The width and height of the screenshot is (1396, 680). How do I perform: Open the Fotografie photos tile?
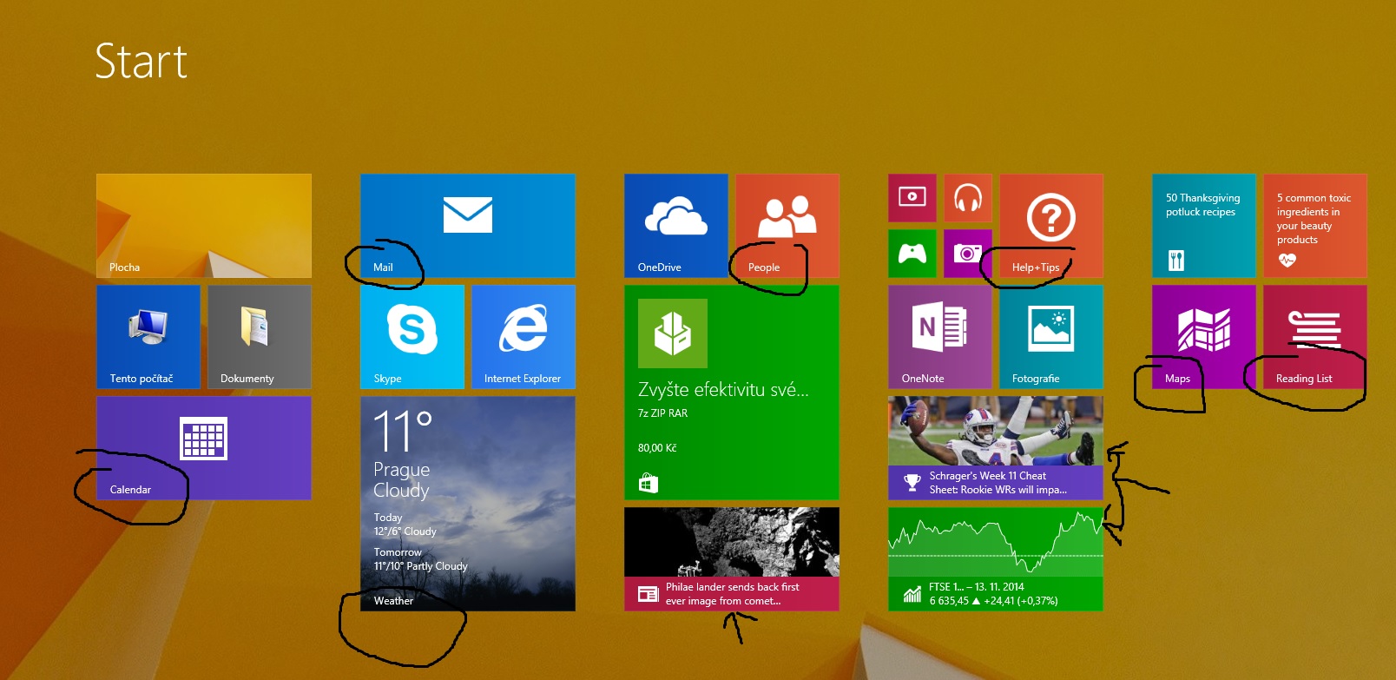pos(1051,337)
